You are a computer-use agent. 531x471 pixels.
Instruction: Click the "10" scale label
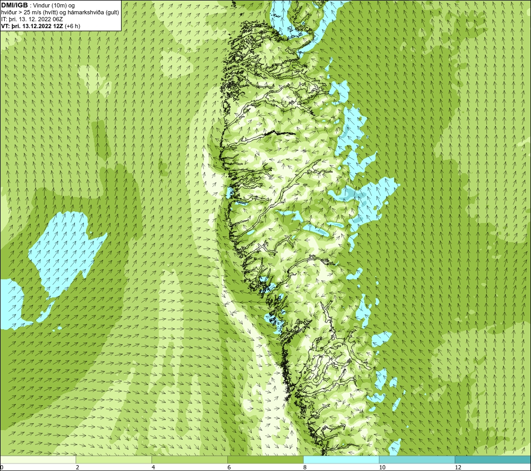[382, 467]
